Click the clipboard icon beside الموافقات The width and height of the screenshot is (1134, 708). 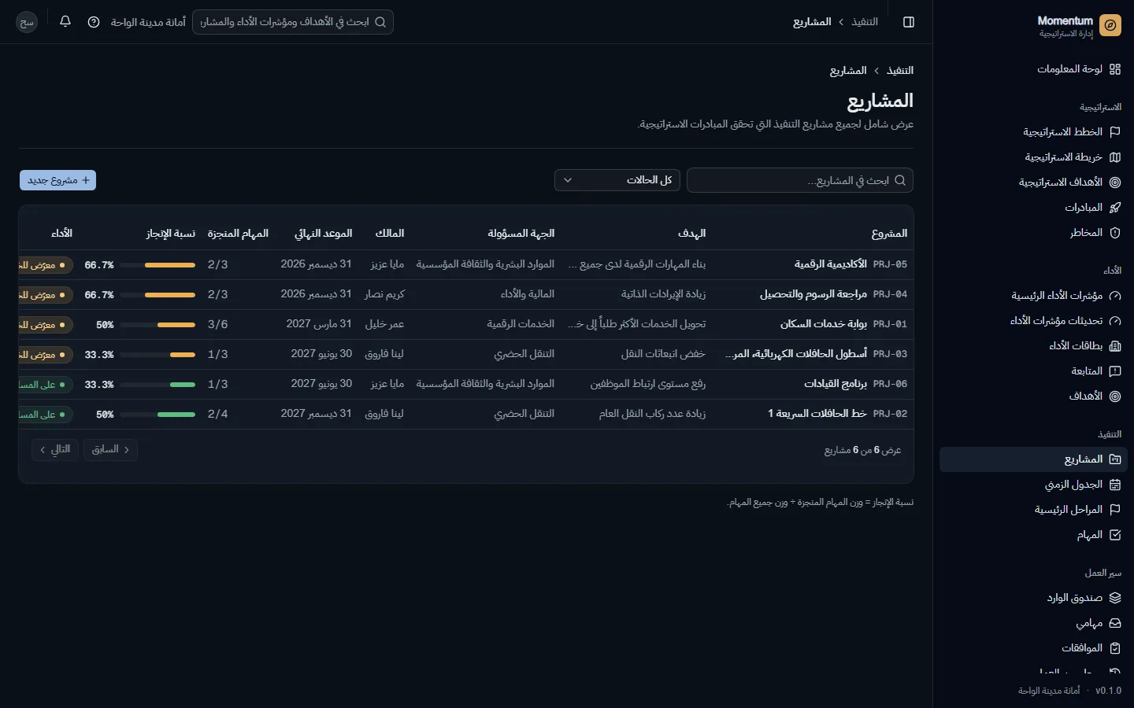coord(1115,648)
